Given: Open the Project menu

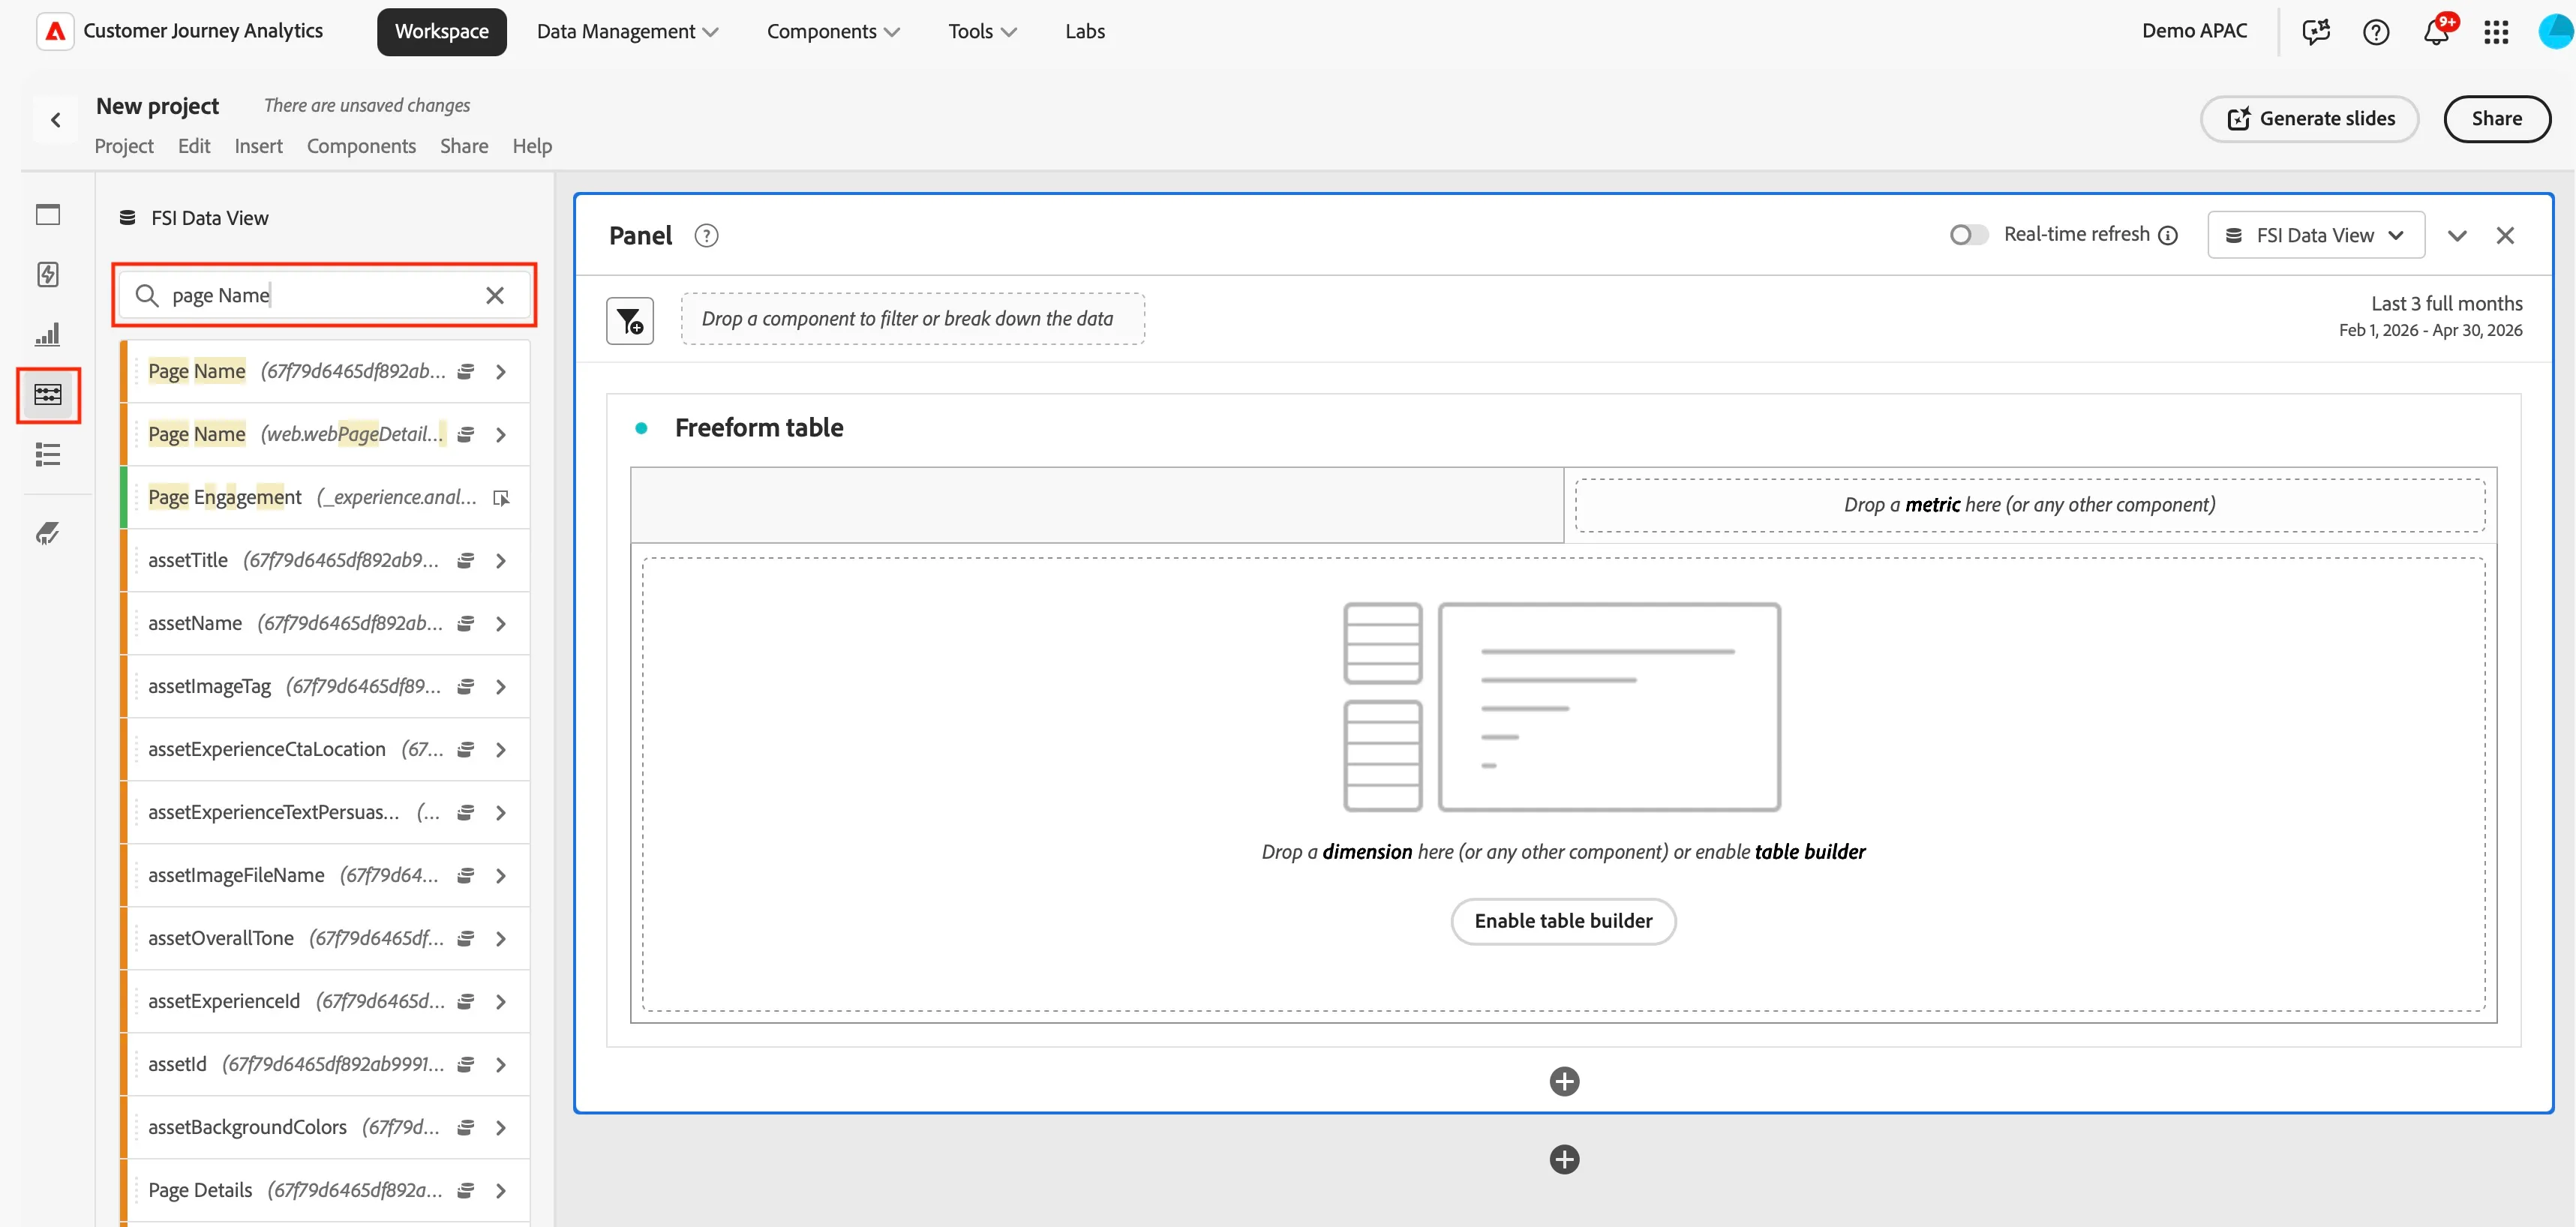Looking at the screenshot, I should (x=124, y=146).
